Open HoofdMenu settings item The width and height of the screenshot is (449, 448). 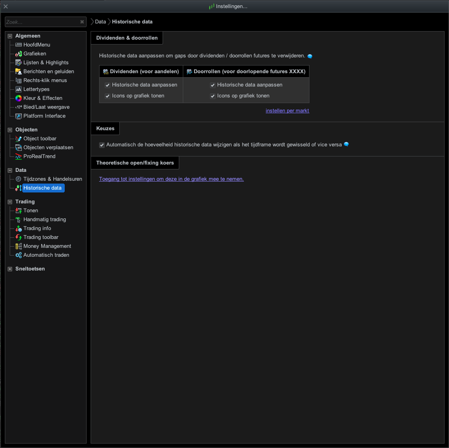(x=37, y=44)
